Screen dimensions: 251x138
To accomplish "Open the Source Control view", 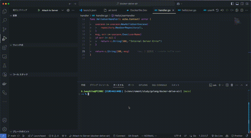I will click(x=4, y=29).
